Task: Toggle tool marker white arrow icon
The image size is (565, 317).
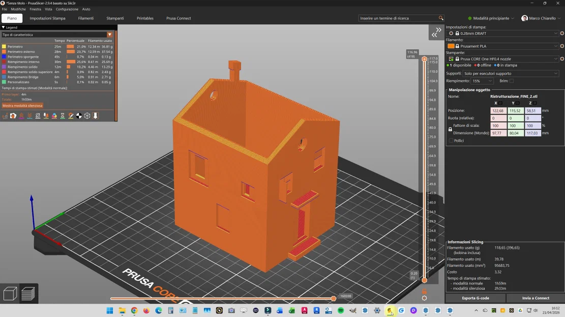Action: point(96,116)
